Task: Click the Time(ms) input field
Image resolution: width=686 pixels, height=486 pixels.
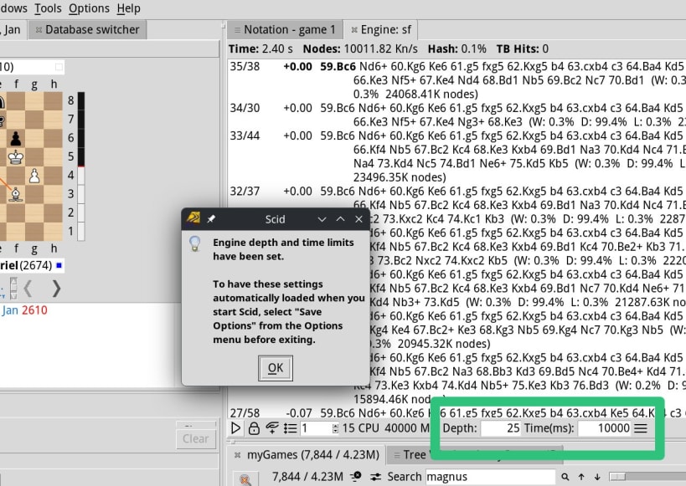Action: point(604,428)
